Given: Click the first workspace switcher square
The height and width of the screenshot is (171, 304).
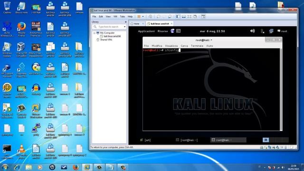Looking at the screenshot, I should (x=266, y=140).
